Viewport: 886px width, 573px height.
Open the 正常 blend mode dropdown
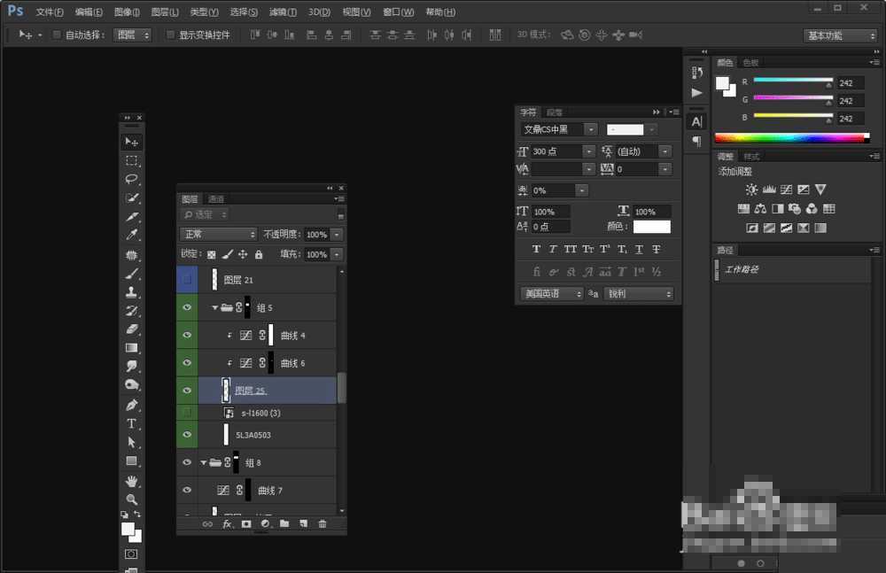tap(218, 235)
